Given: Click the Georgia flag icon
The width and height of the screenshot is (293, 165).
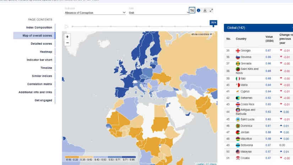Looking at the screenshot, I should click(x=238, y=51).
